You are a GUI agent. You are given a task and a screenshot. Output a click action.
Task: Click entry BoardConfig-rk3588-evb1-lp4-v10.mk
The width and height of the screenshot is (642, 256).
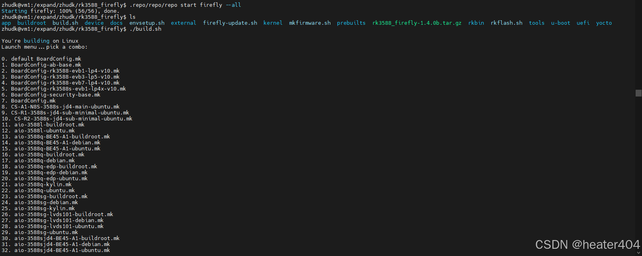[61, 71]
